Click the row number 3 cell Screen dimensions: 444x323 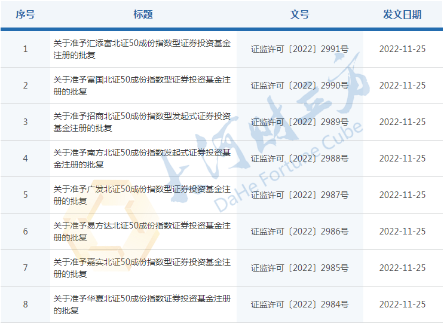point(25,122)
